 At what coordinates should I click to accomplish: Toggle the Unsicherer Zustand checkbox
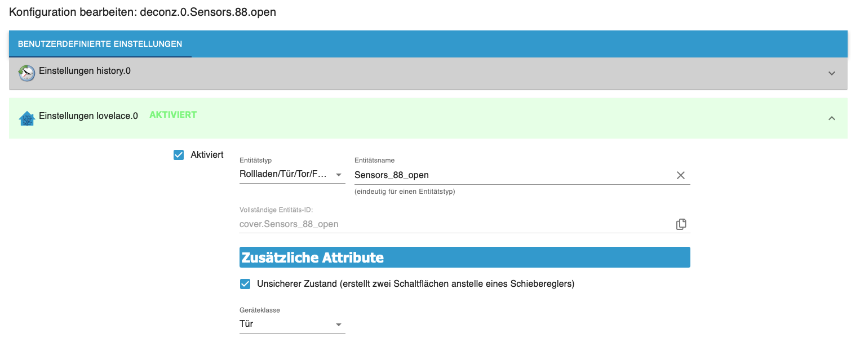tap(245, 284)
